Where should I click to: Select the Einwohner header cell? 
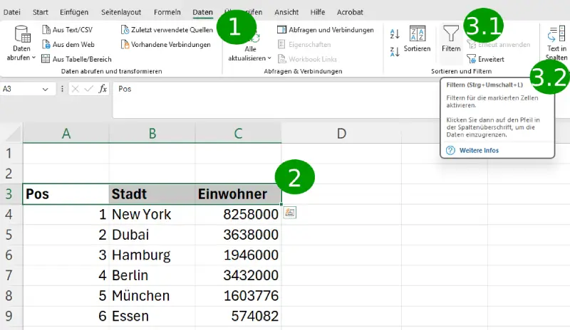click(238, 194)
